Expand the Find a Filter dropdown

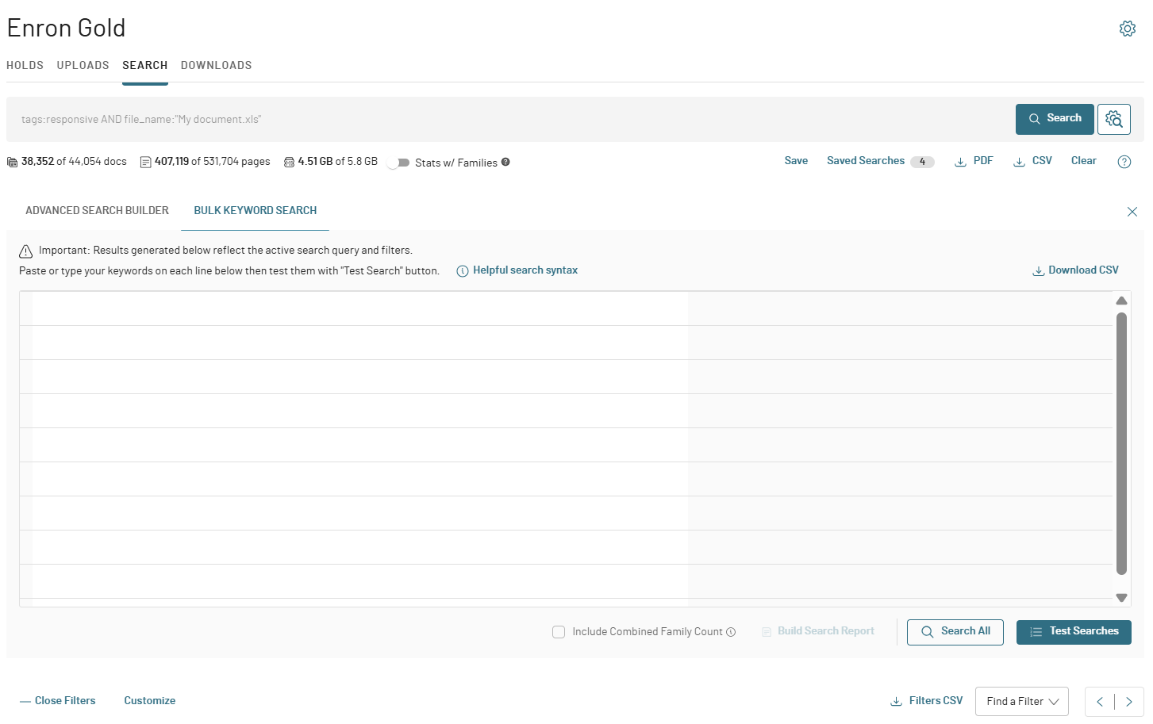click(x=1021, y=702)
